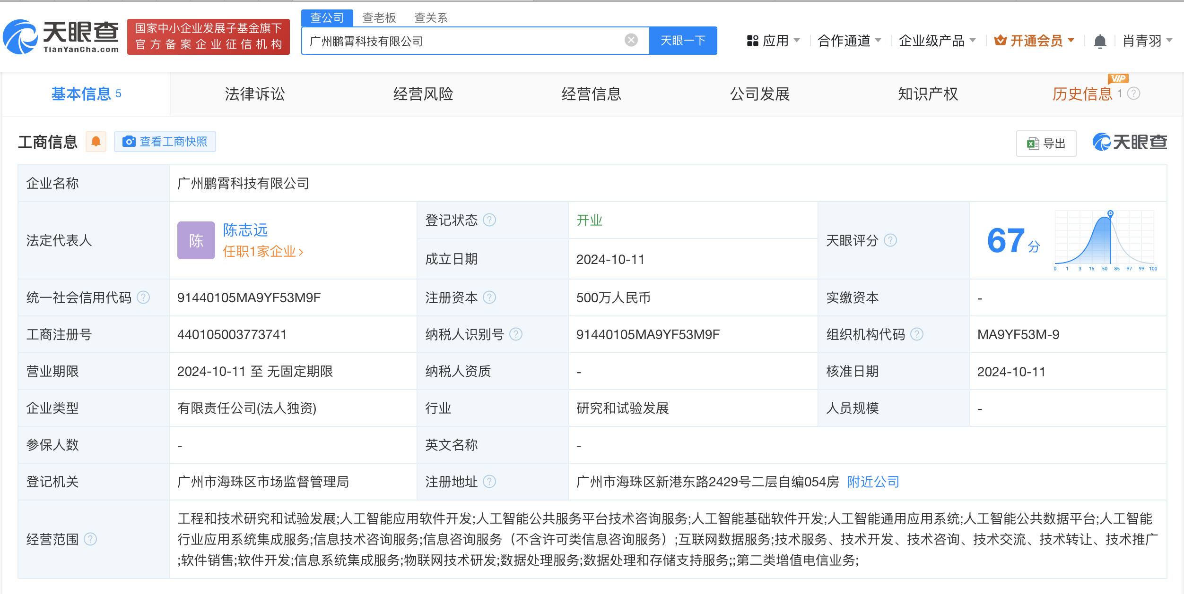The width and height of the screenshot is (1184, 594).
Task: Expand the 合作通道 dropdown
Action: tap(850, 41)
